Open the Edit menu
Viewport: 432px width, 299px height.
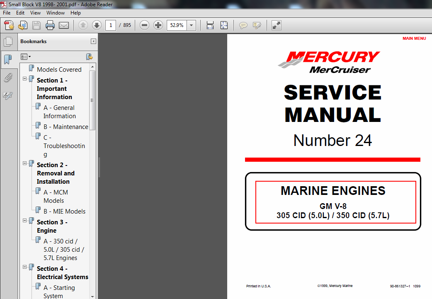[x=20, y=13]
